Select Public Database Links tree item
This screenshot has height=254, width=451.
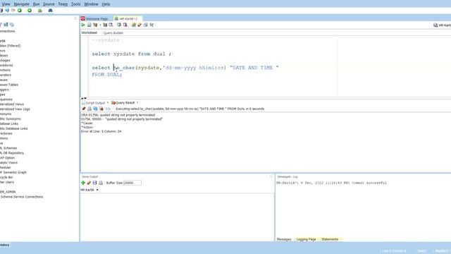14,128
